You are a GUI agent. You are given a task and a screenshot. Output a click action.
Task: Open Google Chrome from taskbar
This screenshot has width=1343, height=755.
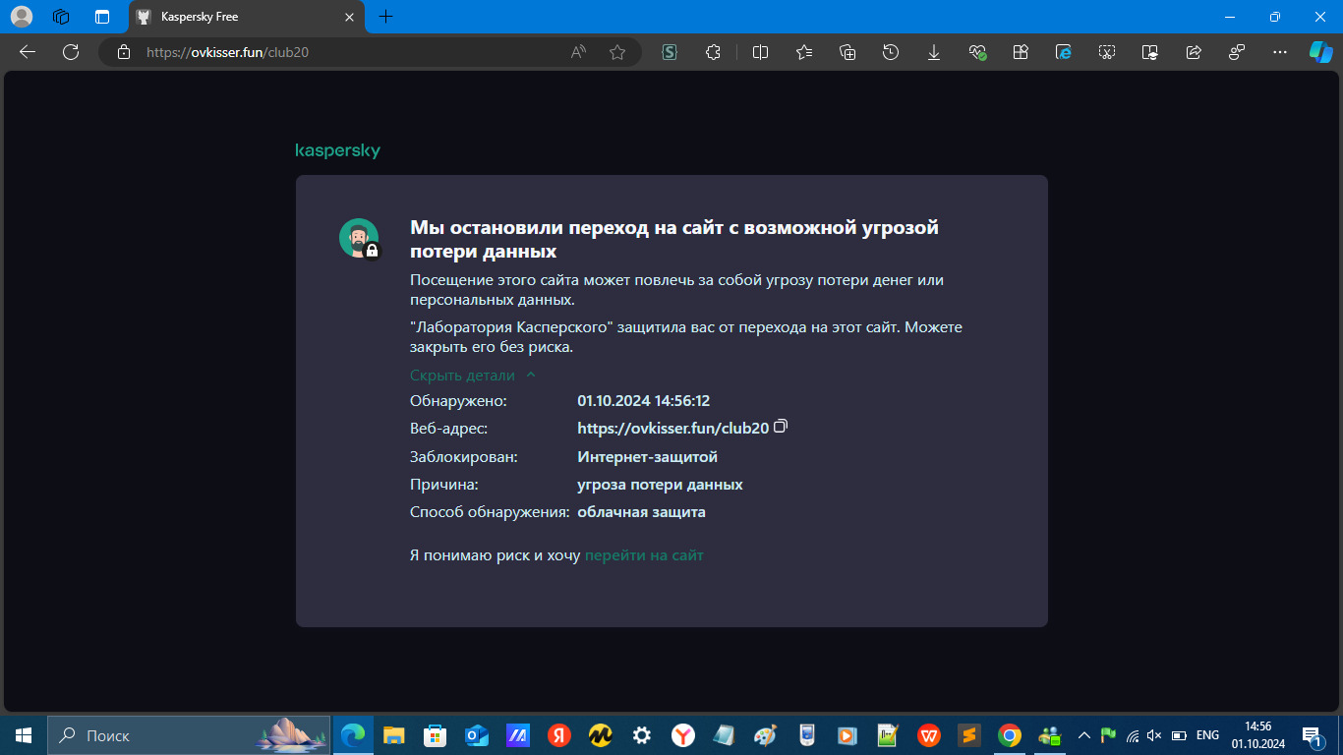pyautogui.click(x=1009, y=735)
